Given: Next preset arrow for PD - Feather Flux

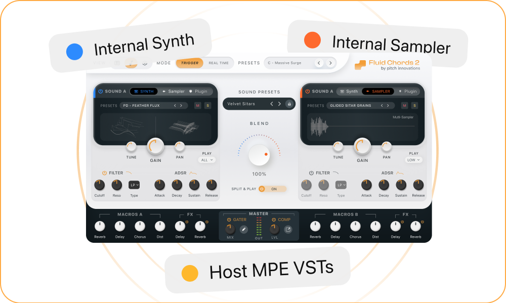Looking at the screenshot, I should (x=181, y=106).
